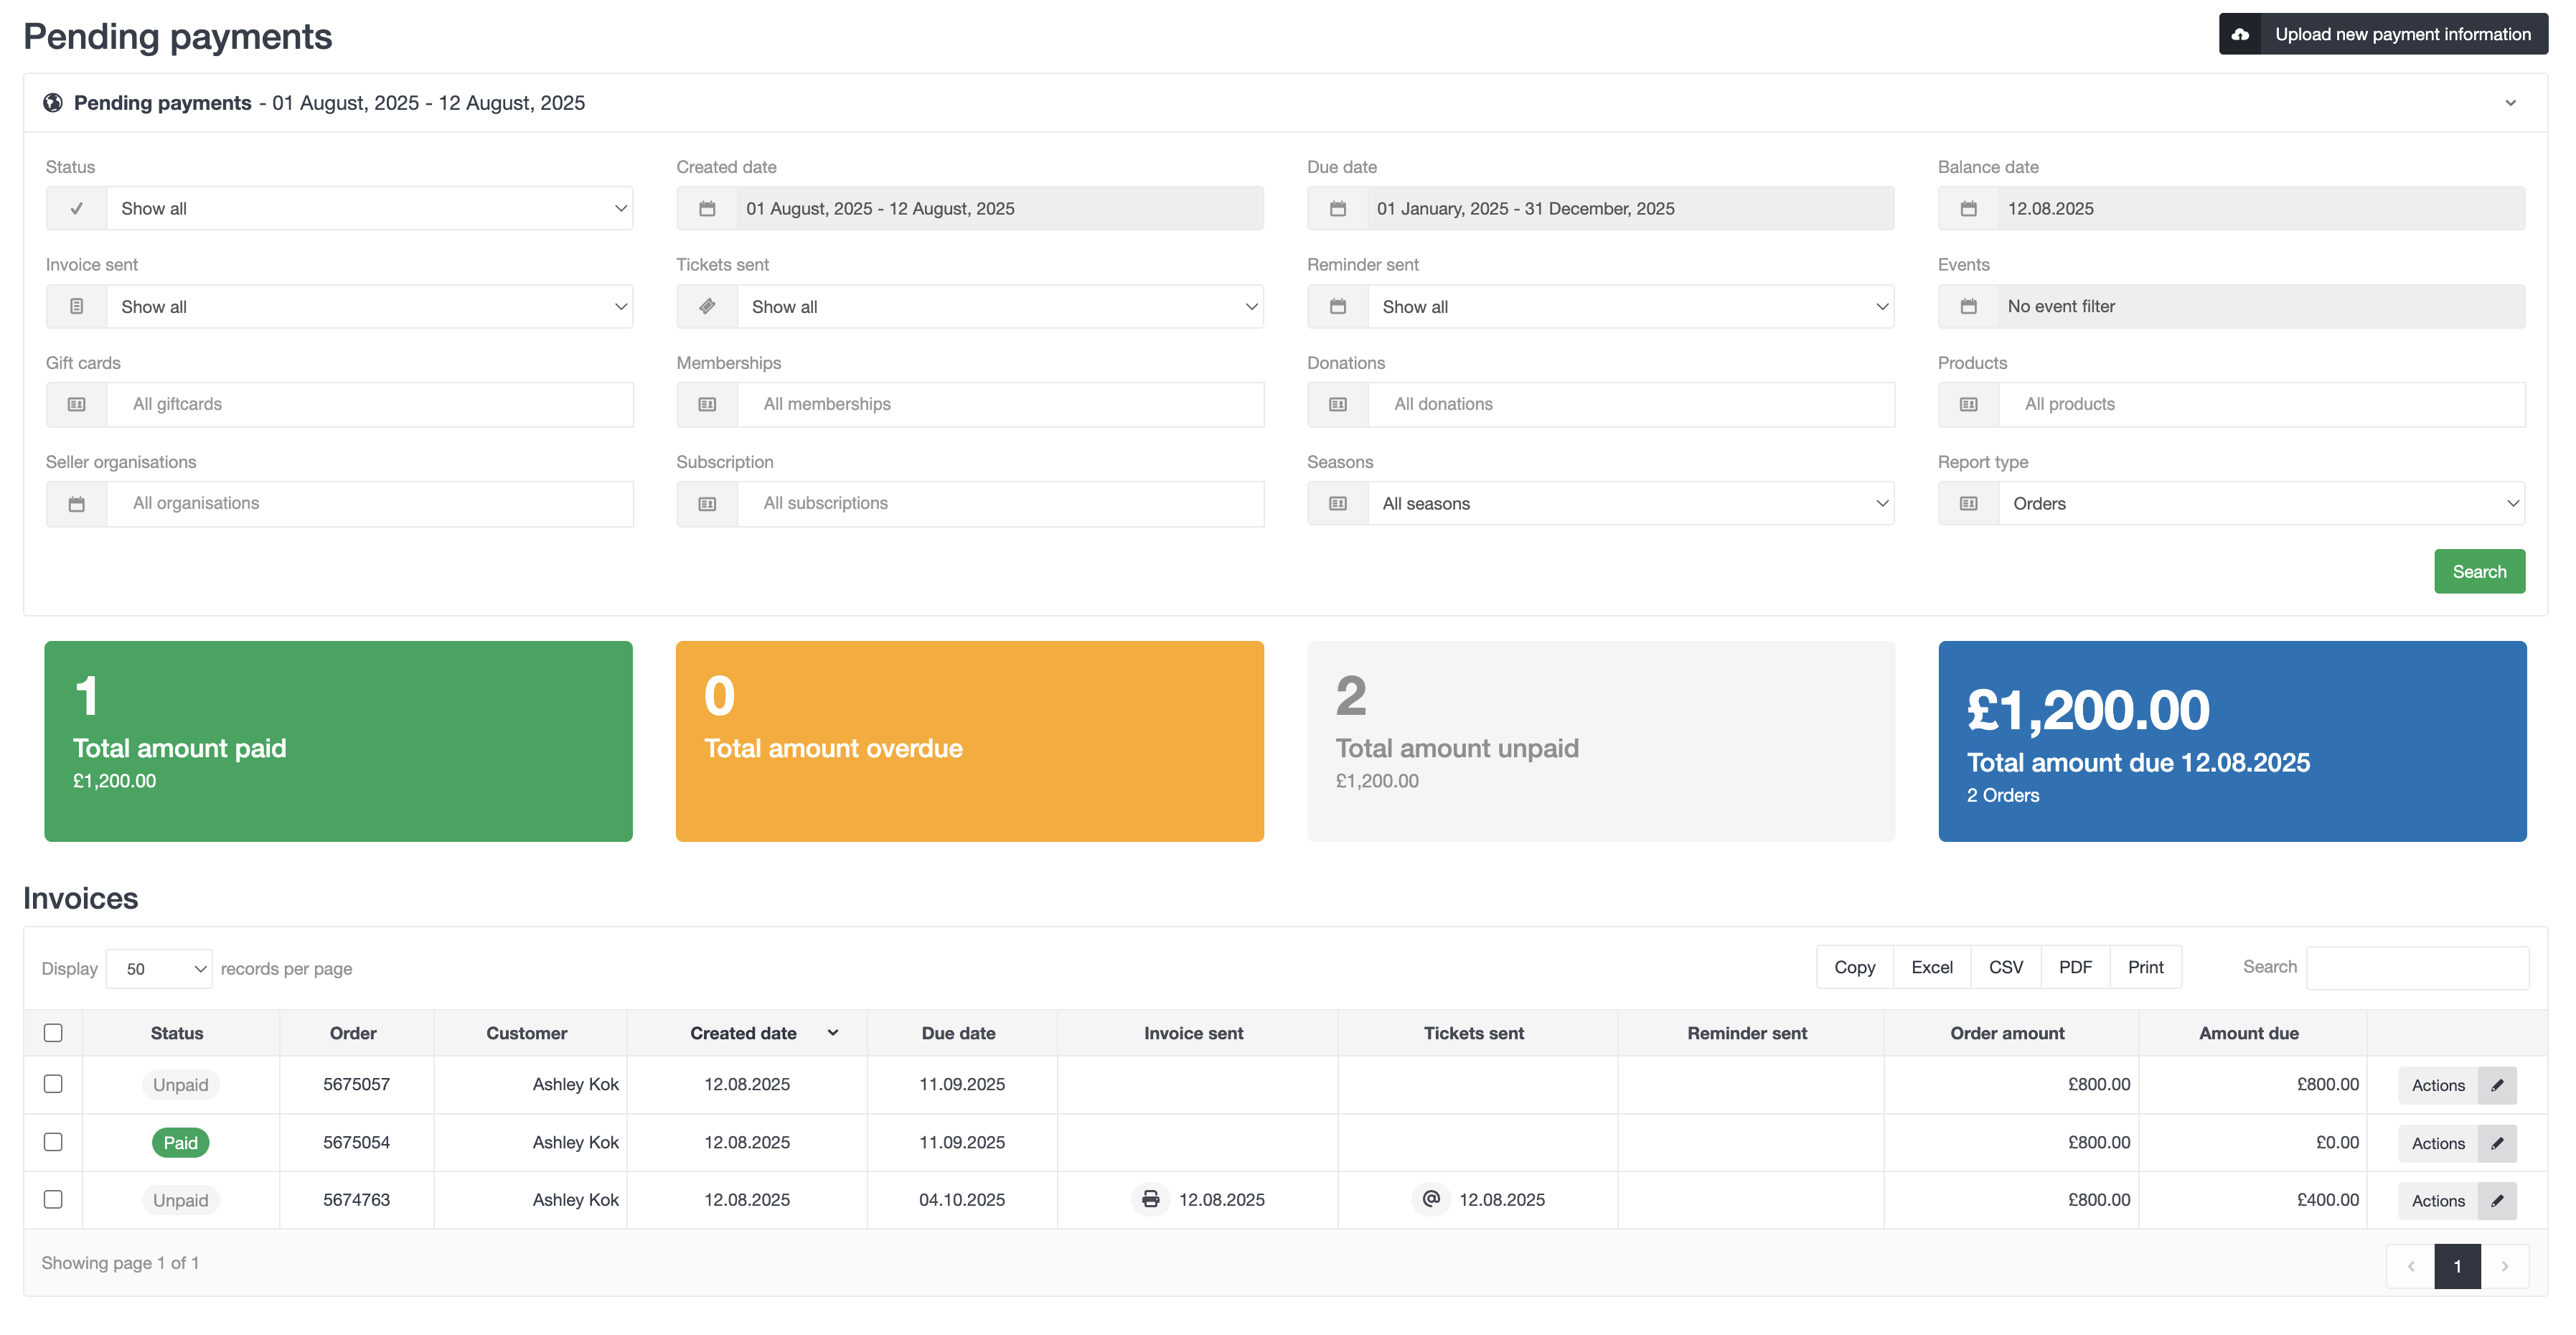Open the Status filter dropdown
Screen dimensions: 2576x1335
coord(370,208)
